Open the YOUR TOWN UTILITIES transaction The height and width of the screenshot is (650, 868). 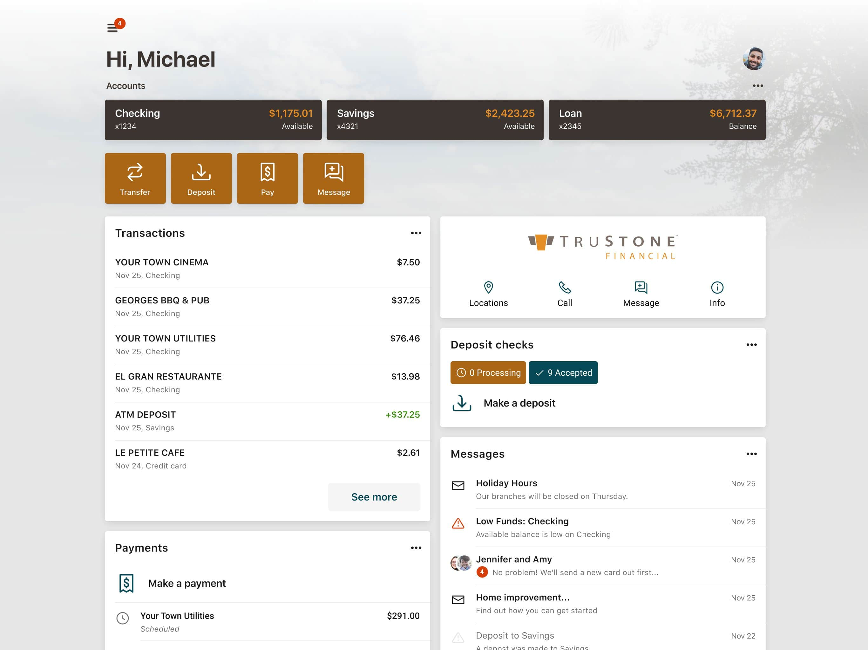pos(267,345)
